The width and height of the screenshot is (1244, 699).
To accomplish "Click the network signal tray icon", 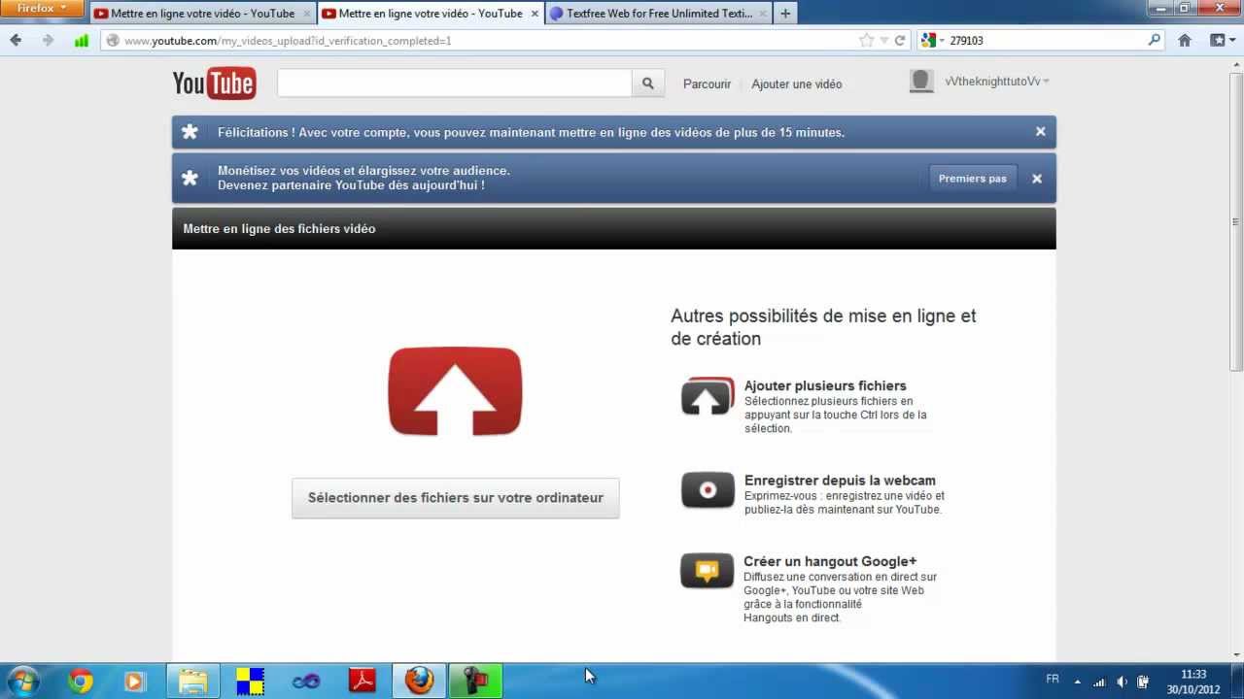I will pos(1099,682).
